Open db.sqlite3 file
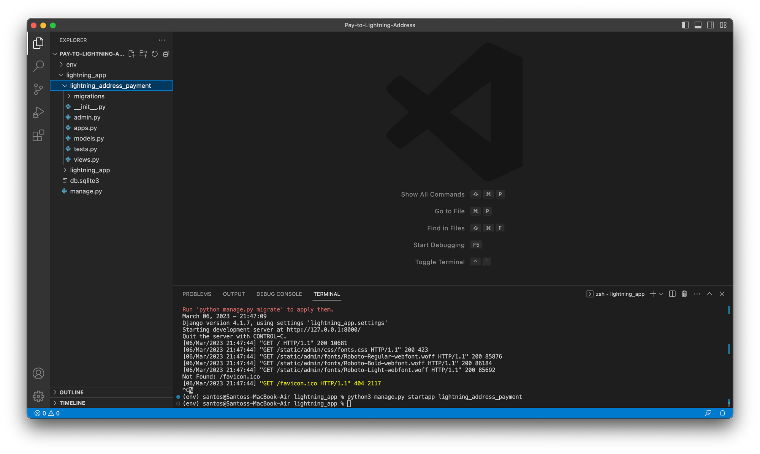 click(x=112, y=181)
